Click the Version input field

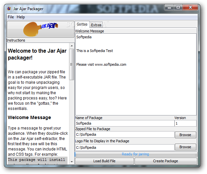click(x=185, y=123)
